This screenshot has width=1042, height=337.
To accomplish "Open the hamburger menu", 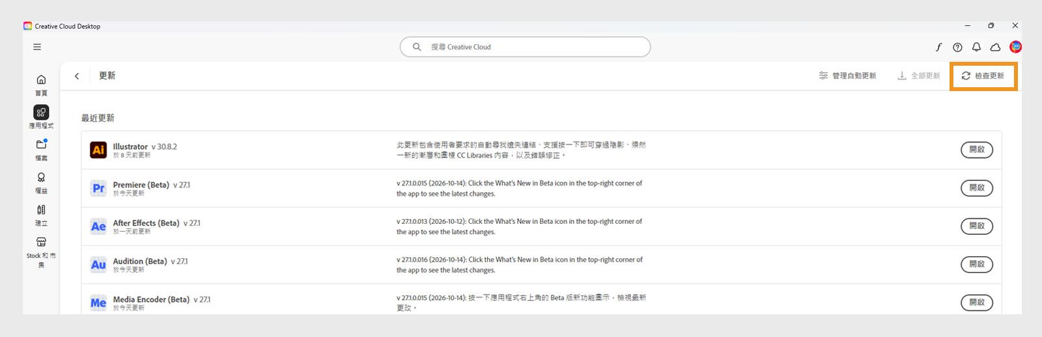I will tap(37, 47).
